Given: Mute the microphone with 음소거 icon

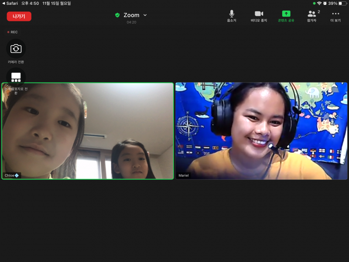Looking at the screenshot, I should [232, 14].
